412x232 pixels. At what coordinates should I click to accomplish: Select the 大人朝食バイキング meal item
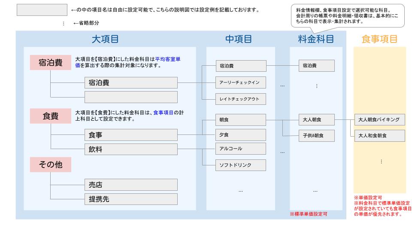click(x=379, y=120)
